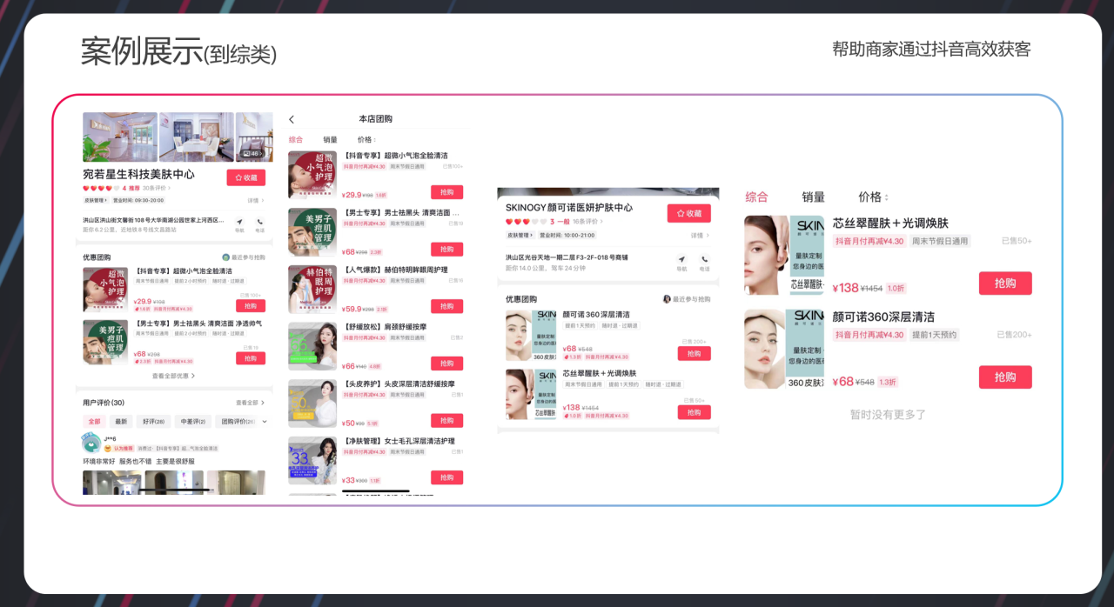Click the 最近参与抢购 avatar in 宛若星生 store
1114x607 pixels.
pyautogui.click(x=226, y=257)
